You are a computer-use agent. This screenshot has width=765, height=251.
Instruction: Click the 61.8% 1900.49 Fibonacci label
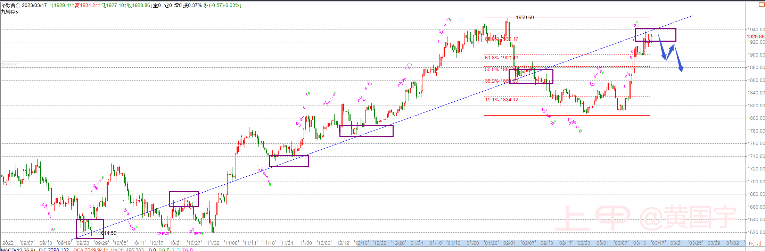click(x=502, y=58)
